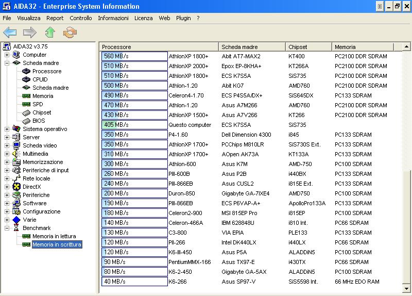Click the Multimedia speaker icon

tap(16, 154)
